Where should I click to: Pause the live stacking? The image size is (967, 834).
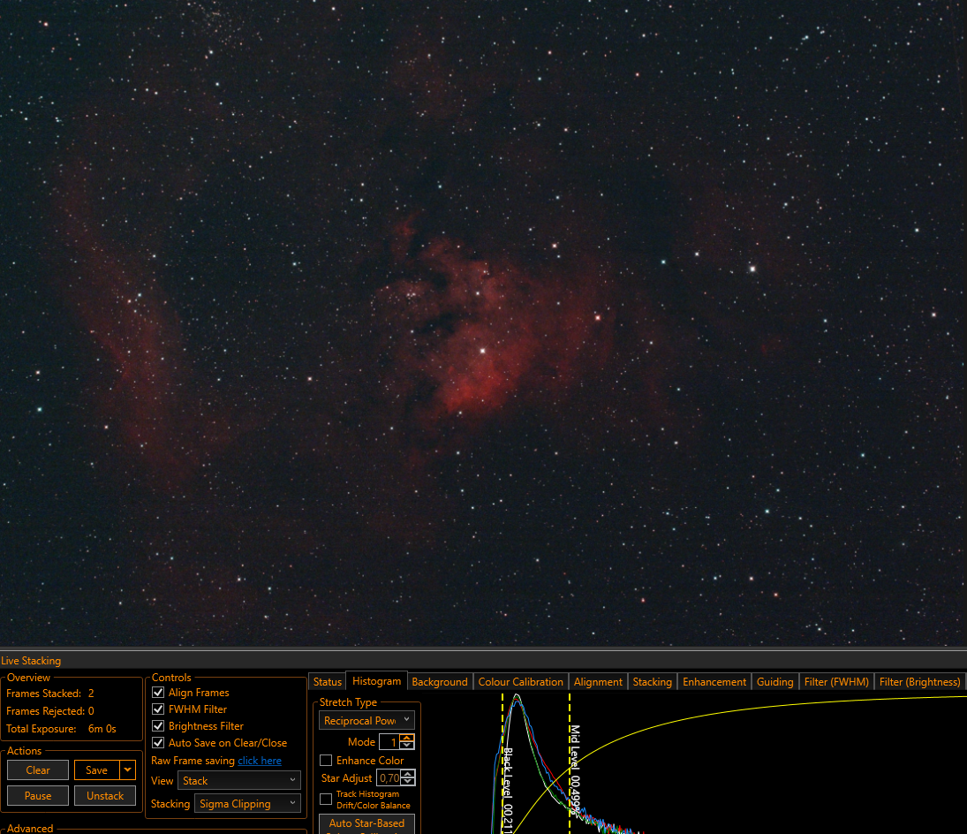[x=38, y=796]
